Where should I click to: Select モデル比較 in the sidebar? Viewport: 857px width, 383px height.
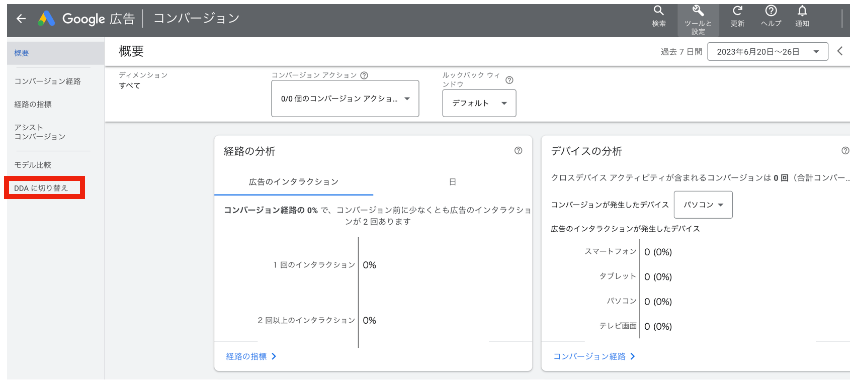click(x=33, y=165)
